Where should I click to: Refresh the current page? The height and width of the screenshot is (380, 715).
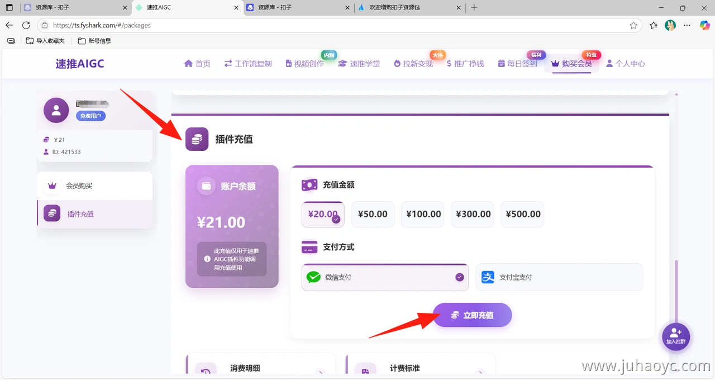click(26, 25)
